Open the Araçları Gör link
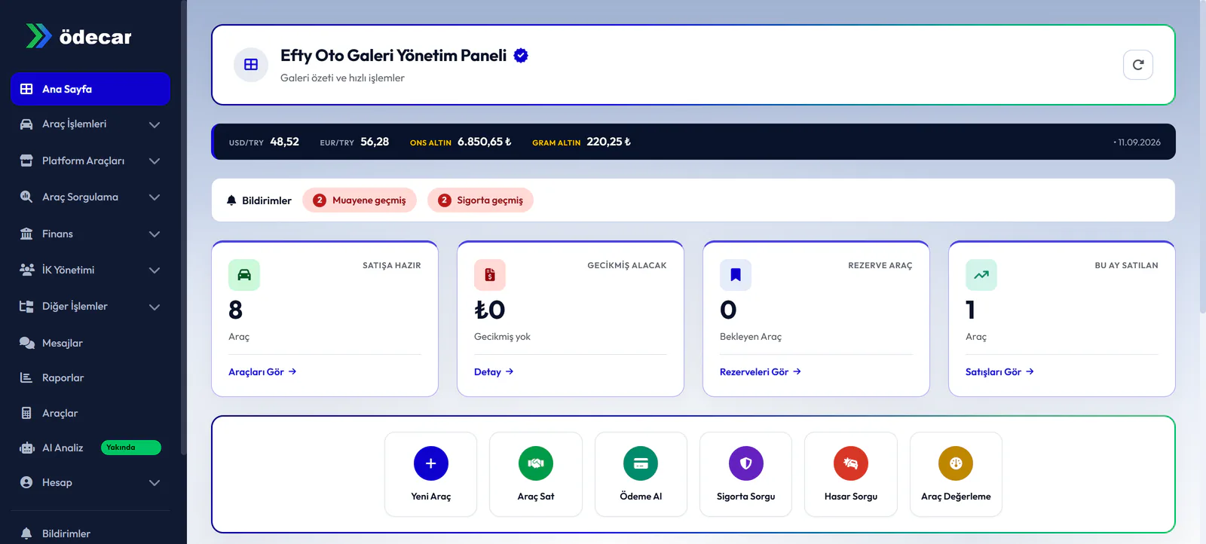This screenshot has width=1206, height=544. 262,372
